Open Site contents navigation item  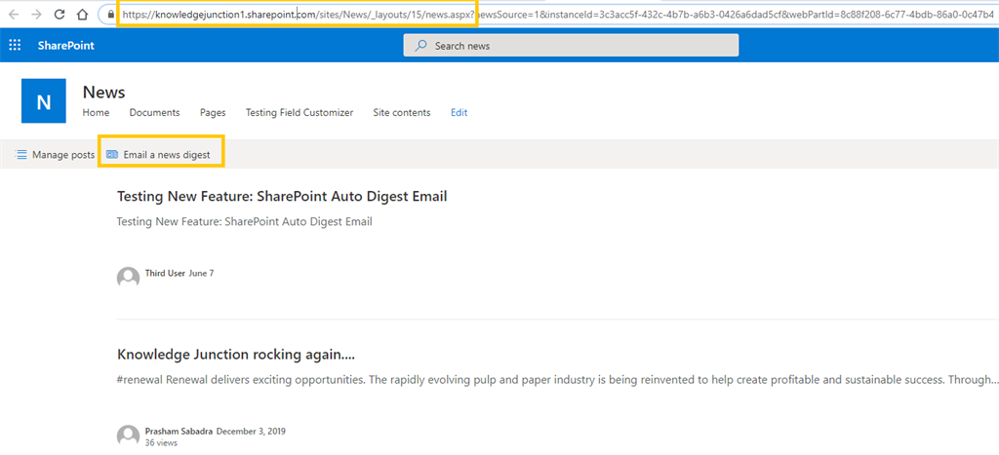[402, 113]
